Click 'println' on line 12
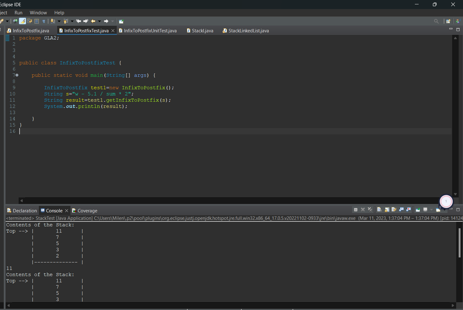 (x=89, y=106)
